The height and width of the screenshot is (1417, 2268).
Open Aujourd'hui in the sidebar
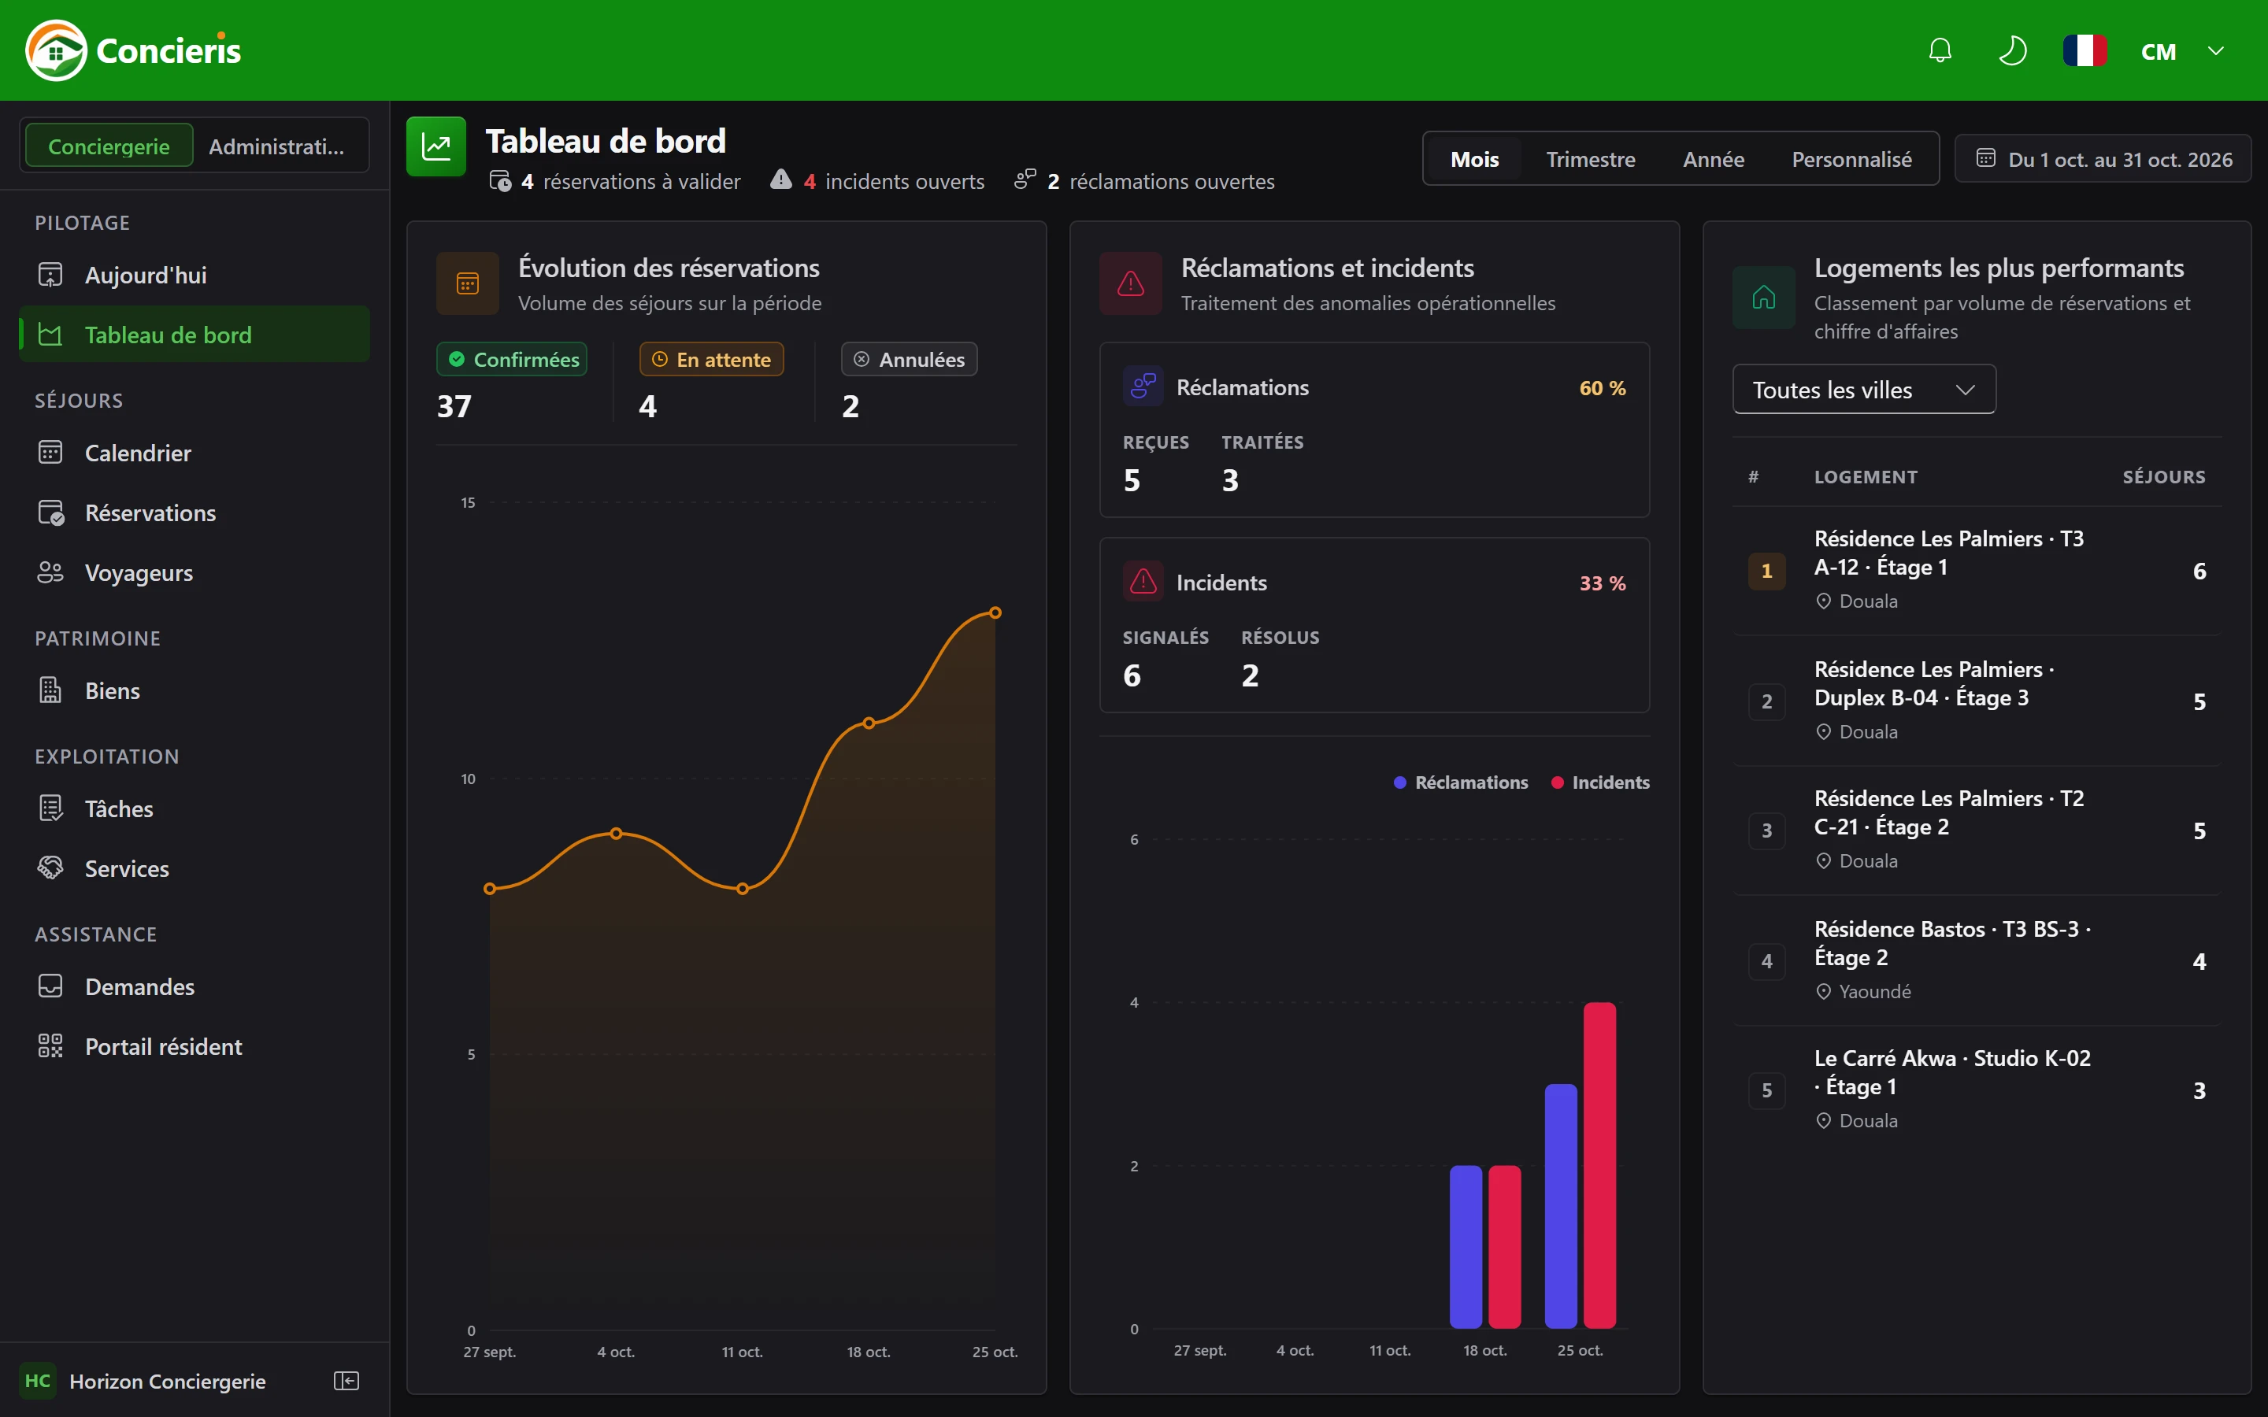tap(194, 275)
